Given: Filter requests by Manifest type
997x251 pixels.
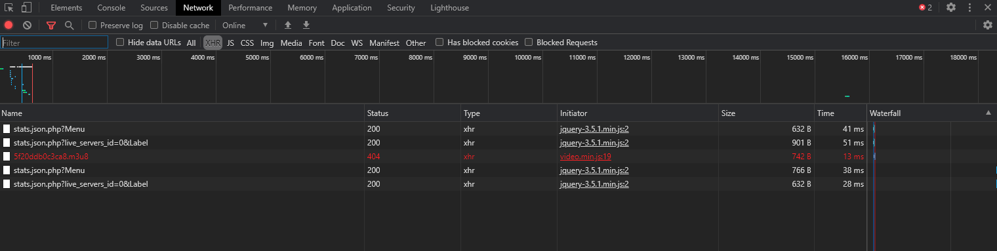Looking at the screenshot, I should (x=384, y=43).
